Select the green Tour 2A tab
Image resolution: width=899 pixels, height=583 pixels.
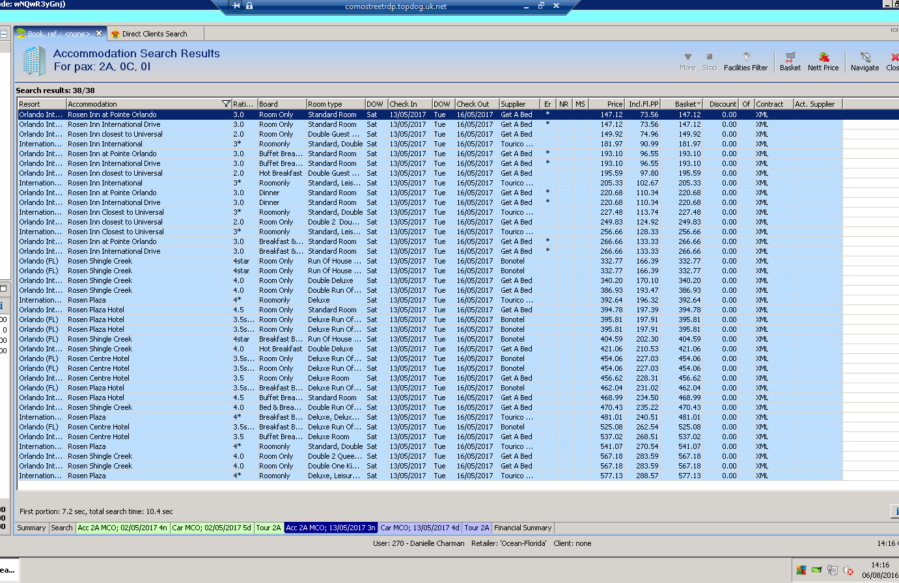(x=269, y=528)
